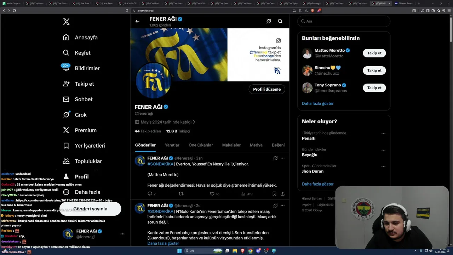The width and height of the screenshot is (453, 255).
Task: Open Windows Start menu
Action: (x=179, y=251)
